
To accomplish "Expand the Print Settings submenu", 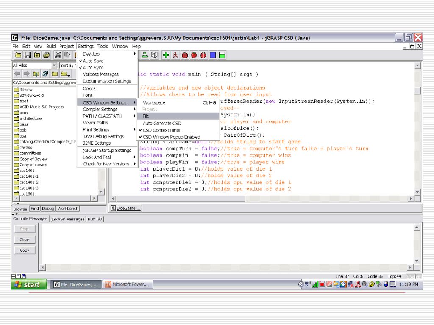I will click(x=107, y=129).
